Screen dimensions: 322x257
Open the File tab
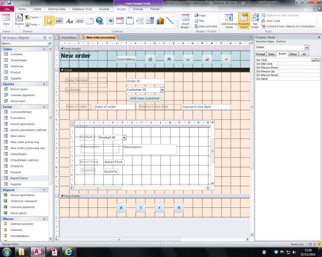click(x=7, y=9)
